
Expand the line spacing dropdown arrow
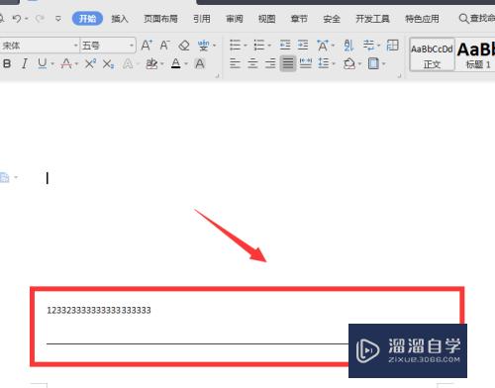[x=334, y=63]
